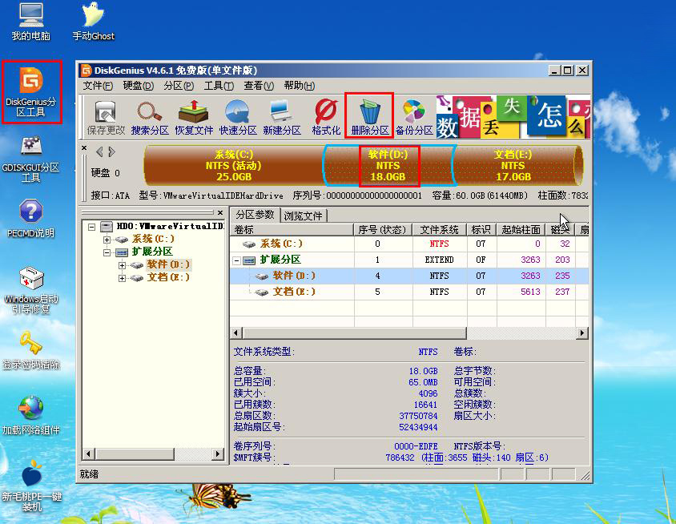Collapse the HD0 VMware disk tree node

(x=91, y=227)
